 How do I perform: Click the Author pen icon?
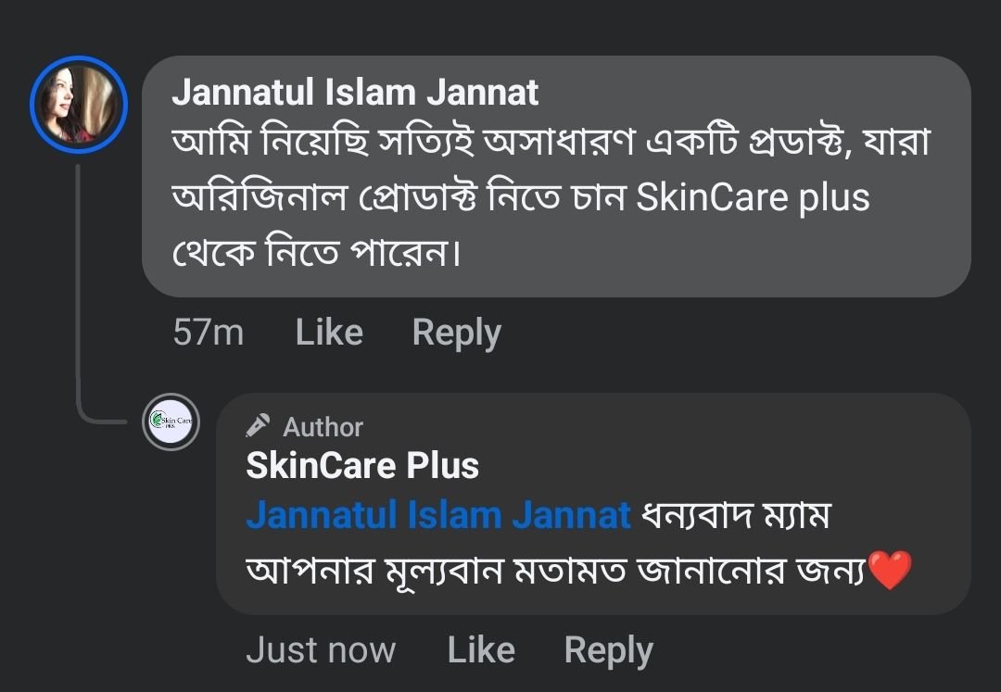[x=259, y=425]
